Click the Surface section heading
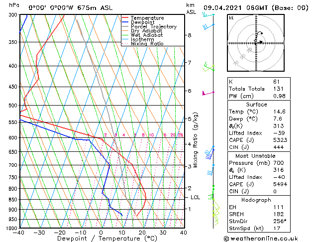 256,105
